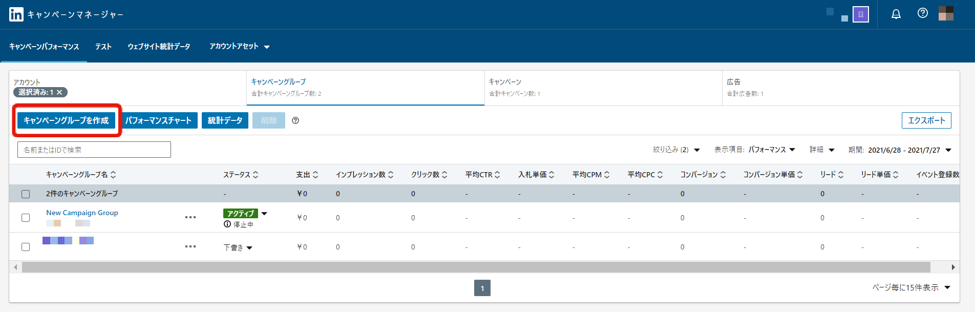Check the New Campaign Group row checkbox

point(26,218)
